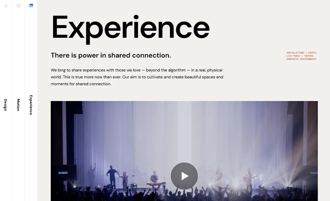
Task: Click the IMMERSIVE ENVIRONMENTS tag
Action: click(301, 59)
